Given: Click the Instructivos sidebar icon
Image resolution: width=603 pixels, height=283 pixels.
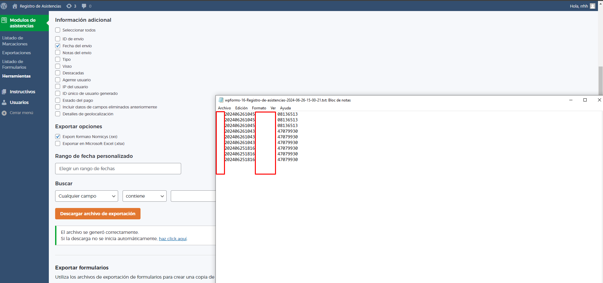Looking at the screenshot, I should (4, 92).
